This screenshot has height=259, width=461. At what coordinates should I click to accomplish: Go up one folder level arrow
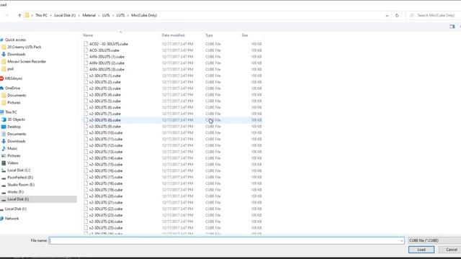(19, 15)
